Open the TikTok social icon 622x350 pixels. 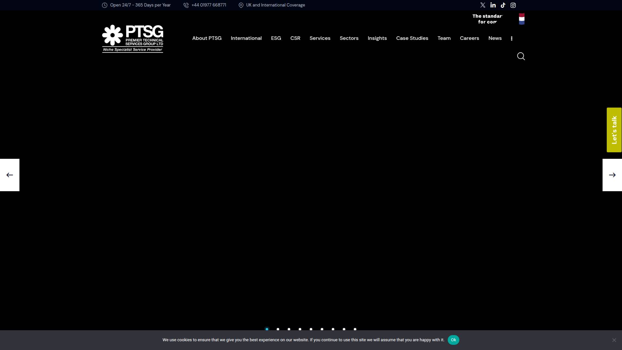[x=503, y=5]
